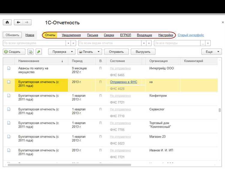The height and width of the screenshot is (169, 225).
Task: Click the report types filter input field
Action: (110, 43)
